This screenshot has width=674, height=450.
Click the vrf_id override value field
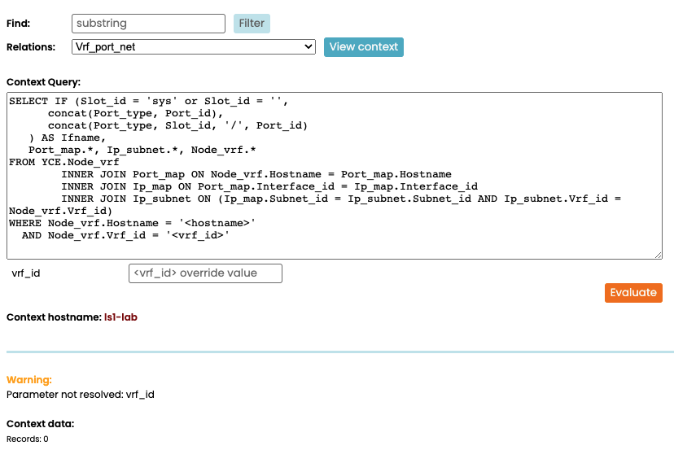[x=205, y=273]
